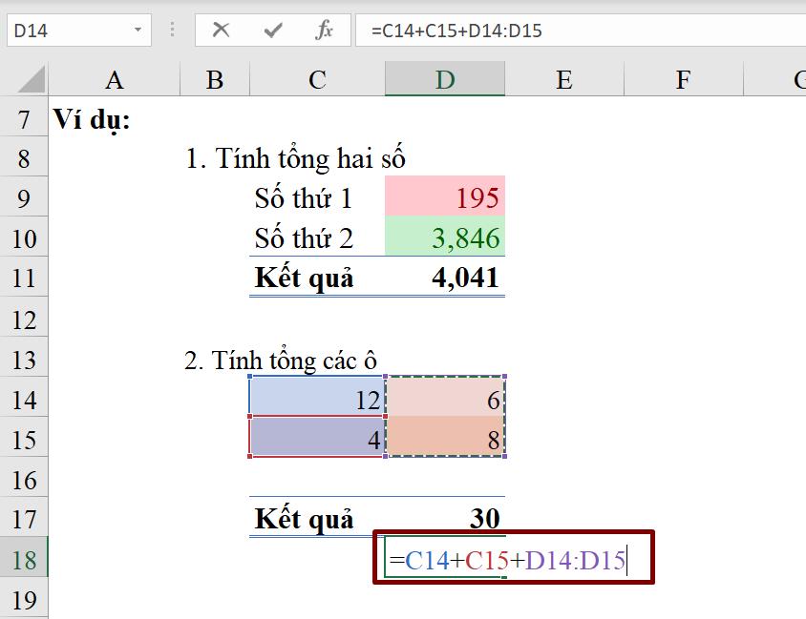Viewport: 806px width, 619px height.
Task: Select the pink cell containing 195
Action: pos(444,197)
